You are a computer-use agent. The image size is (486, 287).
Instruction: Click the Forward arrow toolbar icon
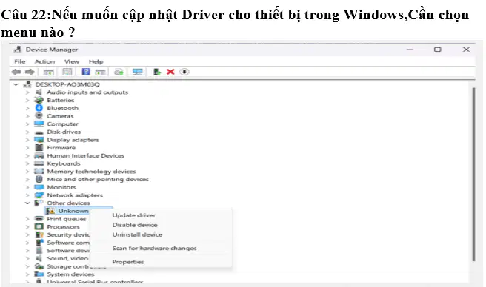pos(30,72)
